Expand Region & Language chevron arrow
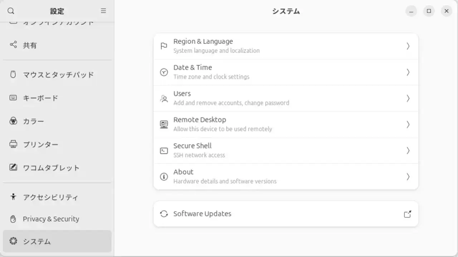 [408, 46]
